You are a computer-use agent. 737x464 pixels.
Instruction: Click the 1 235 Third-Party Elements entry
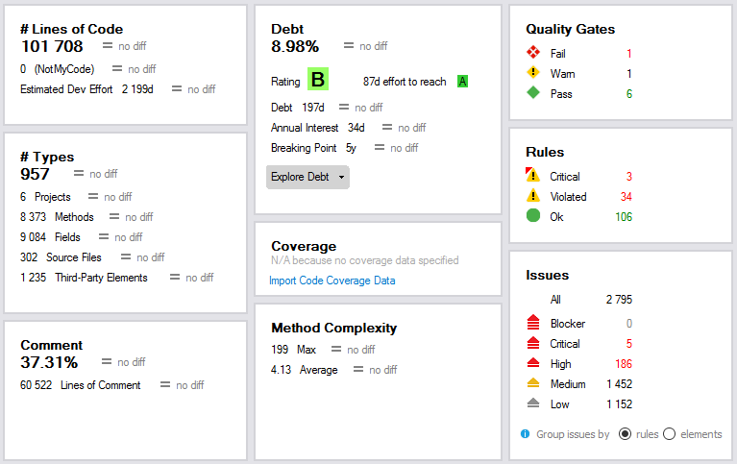click(84, 278)
